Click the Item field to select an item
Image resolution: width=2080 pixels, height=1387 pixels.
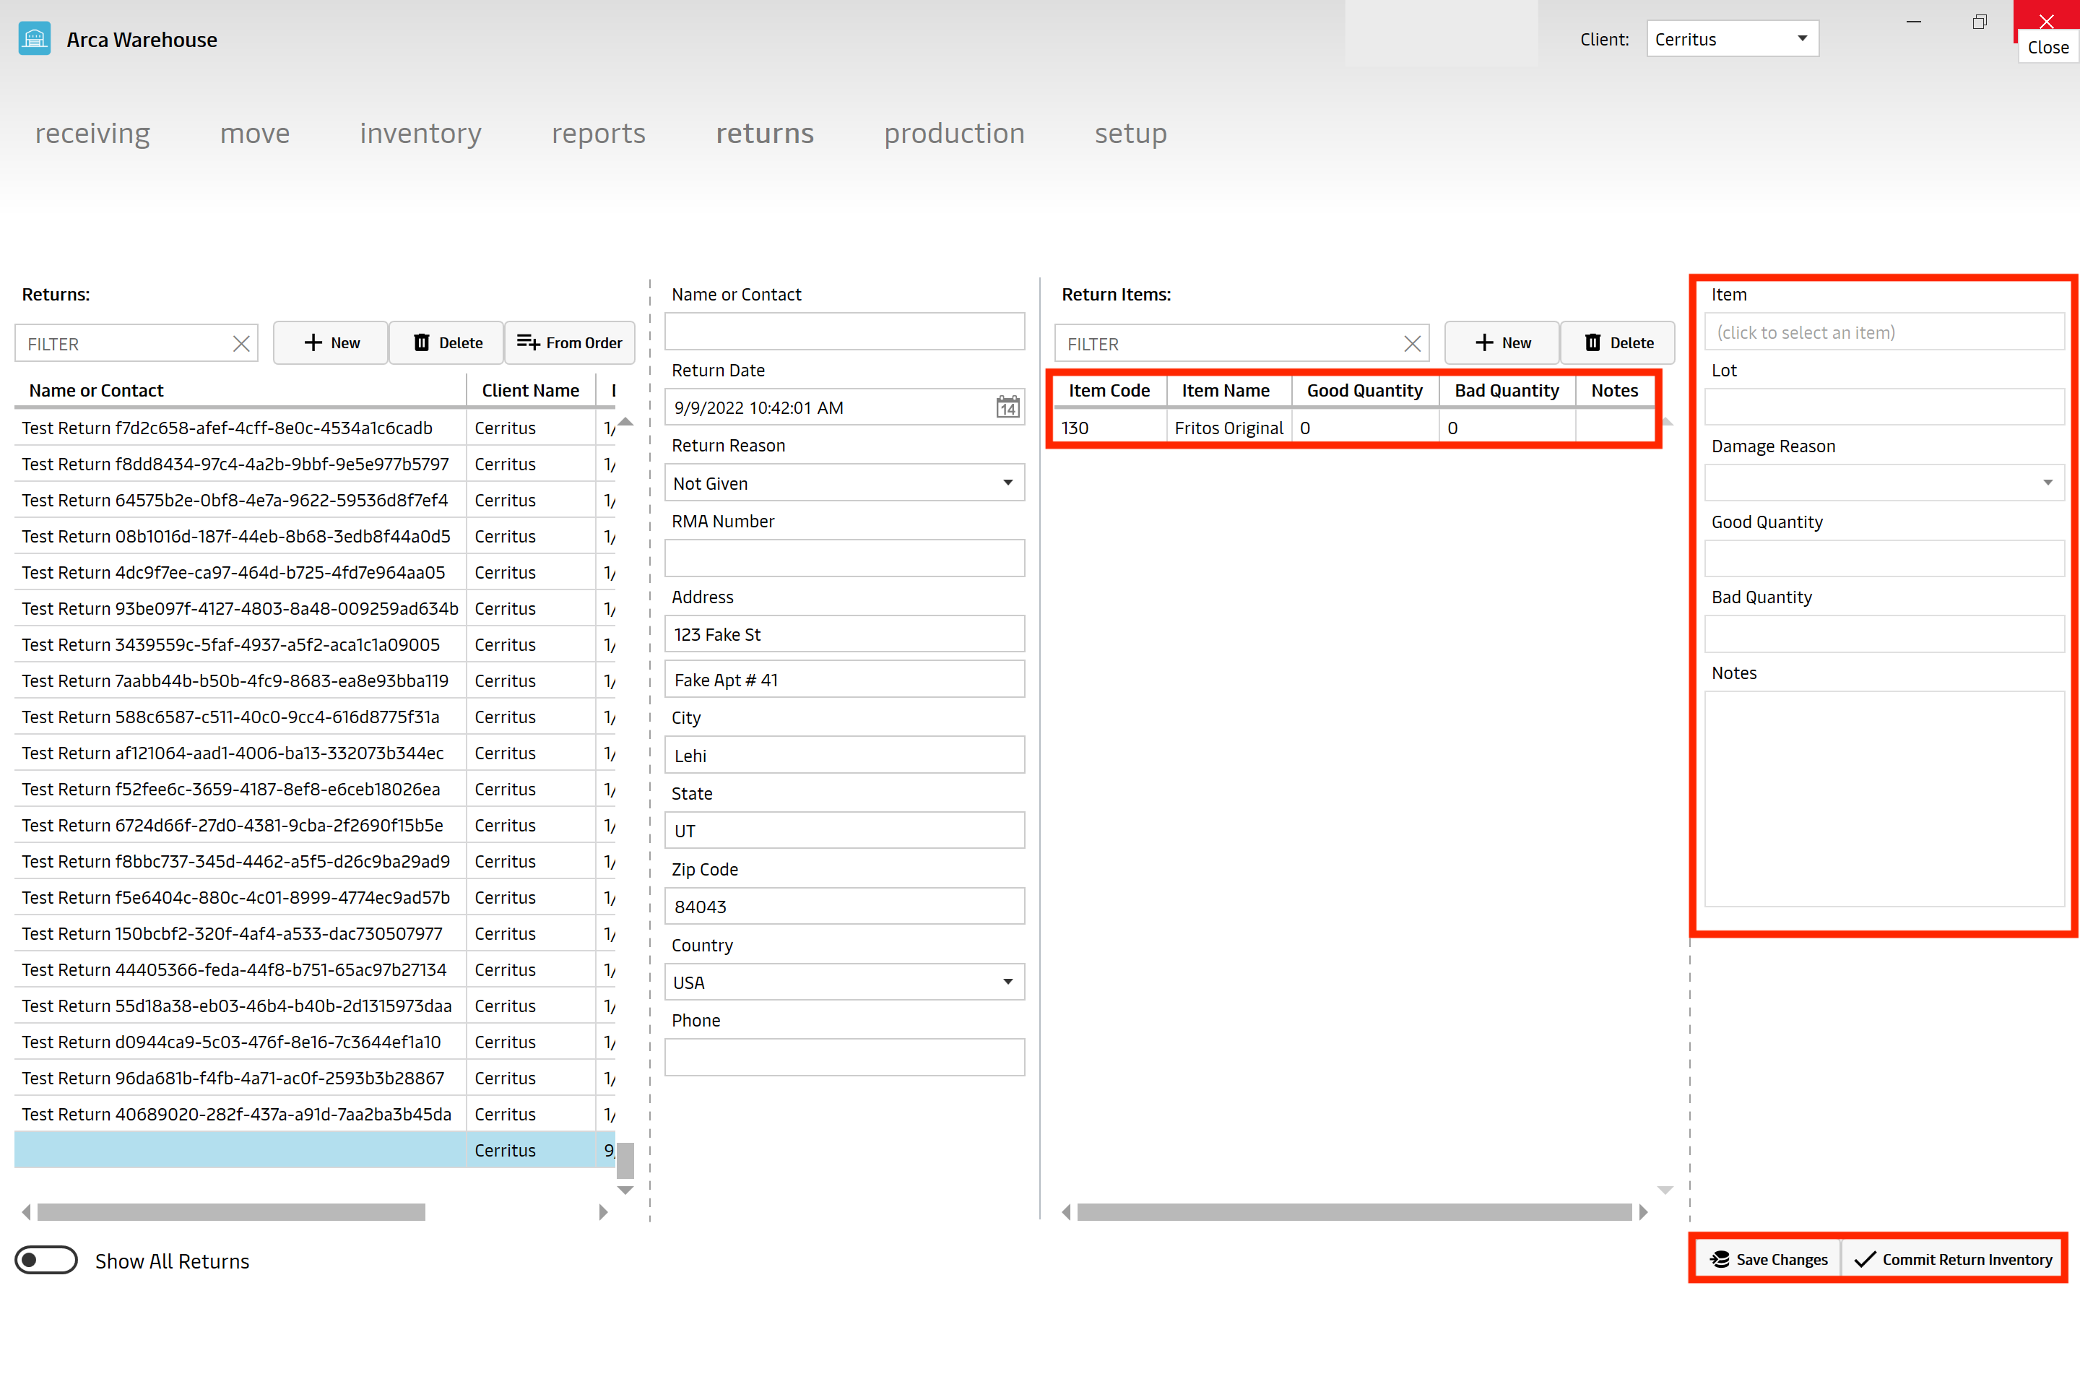(1884, 332)
